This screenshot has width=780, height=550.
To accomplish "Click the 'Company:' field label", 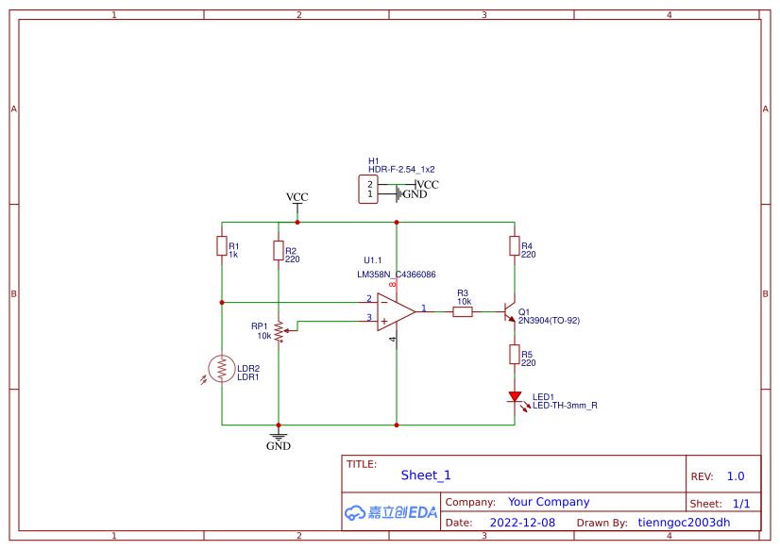I will click(470, 502).
